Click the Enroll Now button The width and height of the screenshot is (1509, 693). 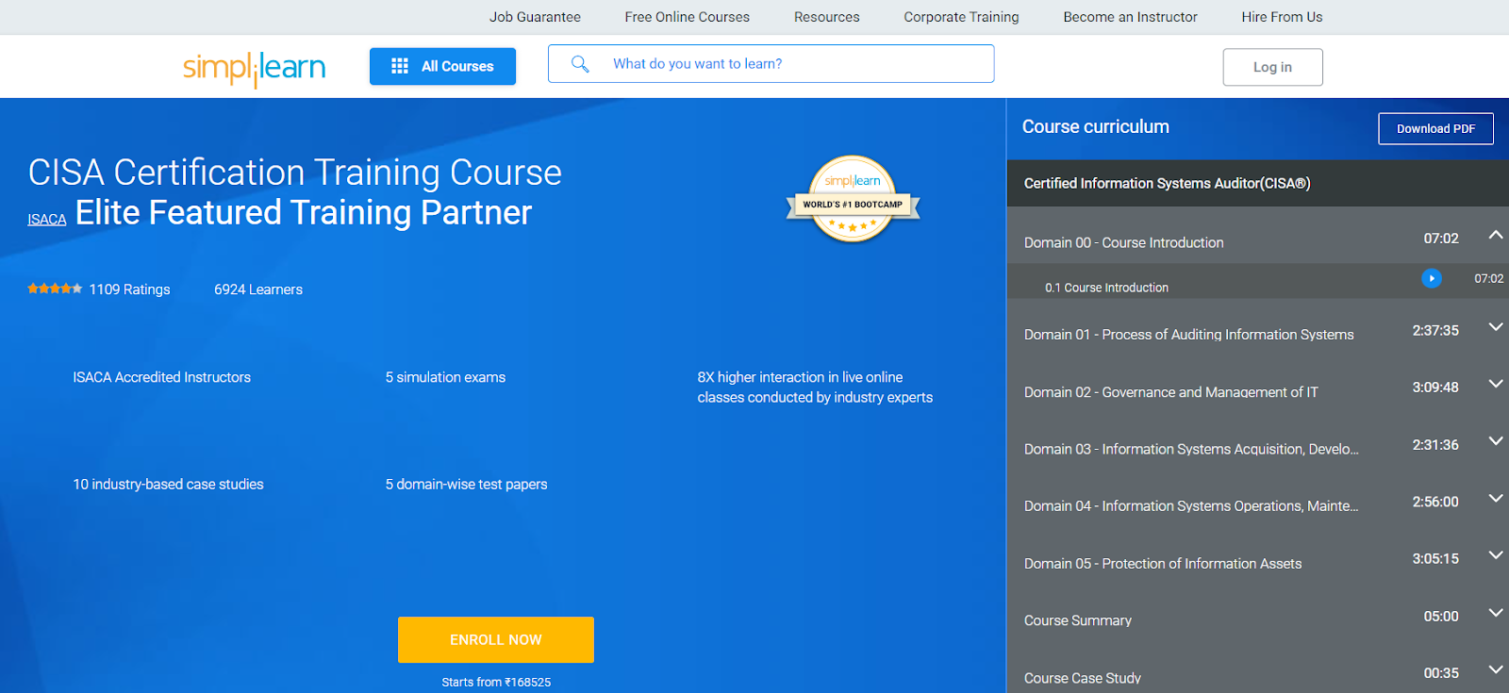(496, 639)
